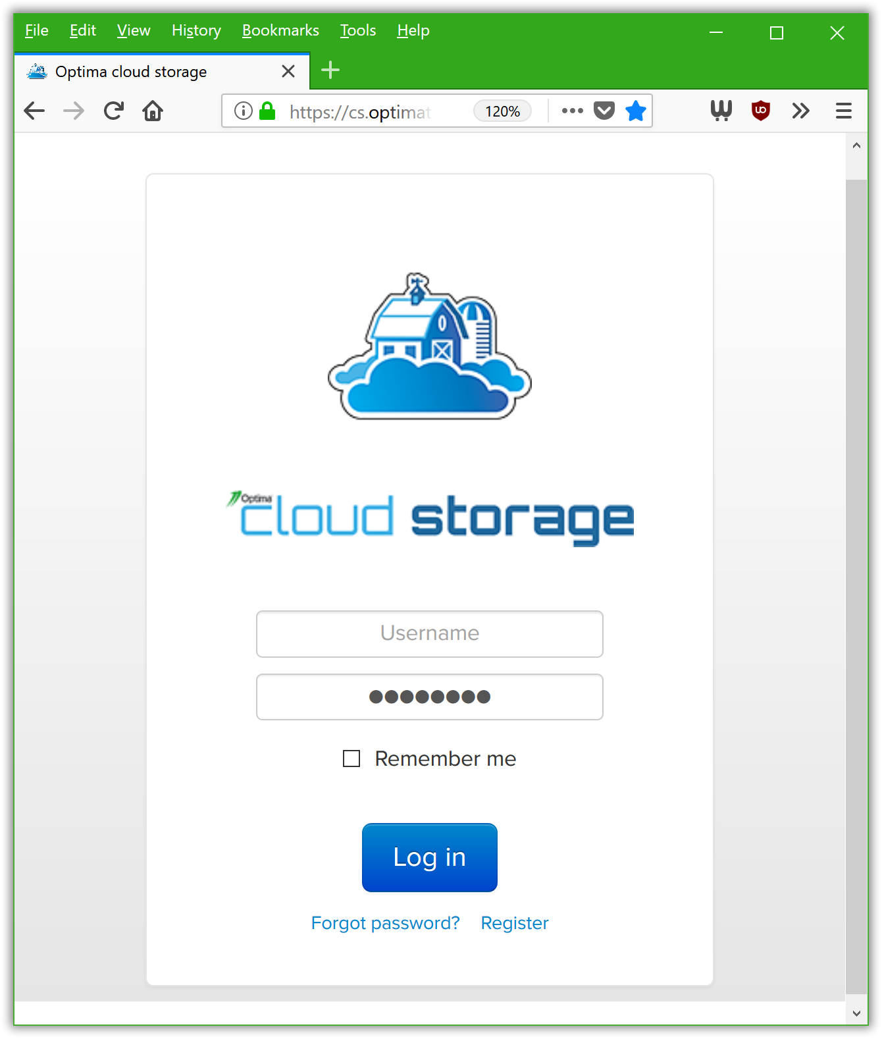The width and height of the screenshot is (882, 1039).
Task: Open the W extension icon in toolbar
Action: 721,111
